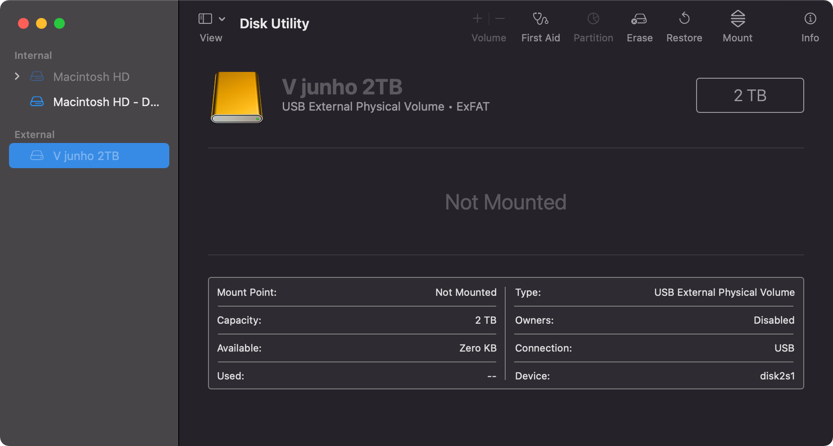Click the Connection USB value
Viewport: 833px width, 446px height.
point(784,348)
